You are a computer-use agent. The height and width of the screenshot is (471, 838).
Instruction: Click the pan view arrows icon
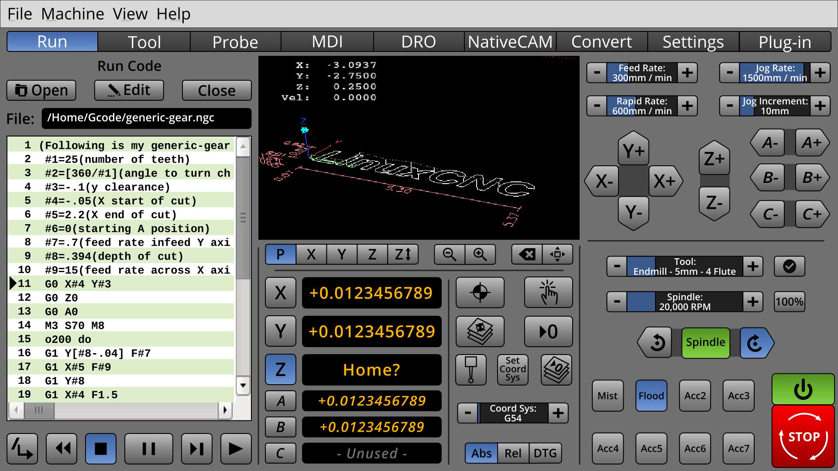(557, 254)
